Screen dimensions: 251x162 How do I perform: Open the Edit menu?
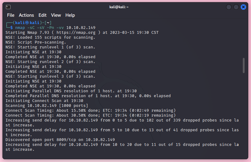(43, 15)
